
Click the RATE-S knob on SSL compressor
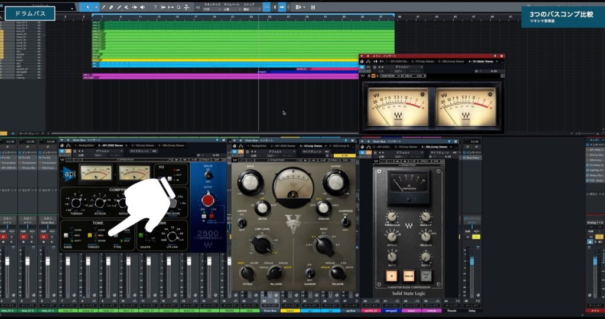(425, 256)
